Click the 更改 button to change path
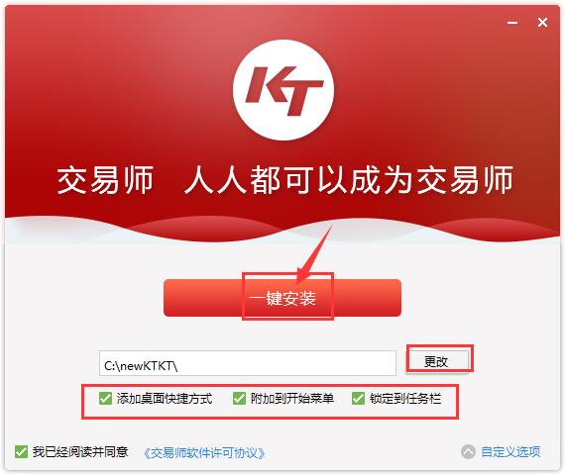This screenshot has width=565, height=475. (x=437, y=360)
